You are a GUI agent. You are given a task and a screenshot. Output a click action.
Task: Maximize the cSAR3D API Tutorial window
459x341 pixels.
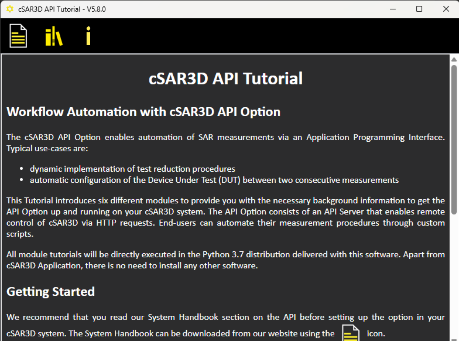(419, 8)
